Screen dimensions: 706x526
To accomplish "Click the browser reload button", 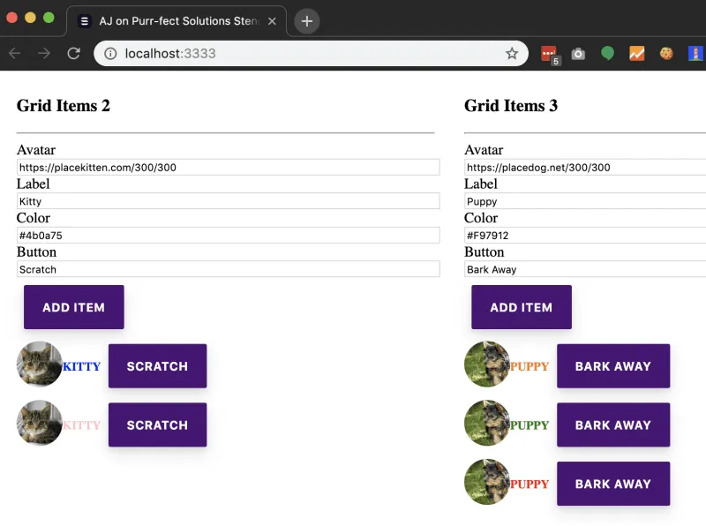I will pyautogui.click(x=73, y=54).
